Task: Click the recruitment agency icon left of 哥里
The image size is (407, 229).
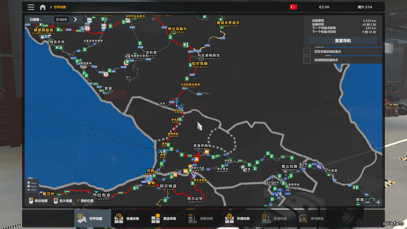Action: pyautogui.click(x=243, y=167)
